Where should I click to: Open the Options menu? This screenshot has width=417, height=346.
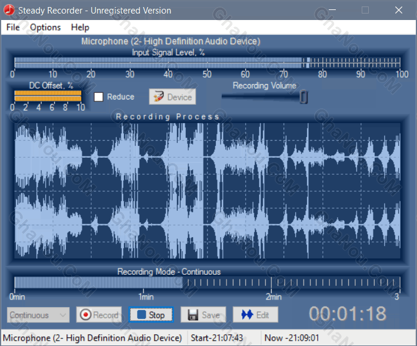pyautogui.click(x=45, y=27)
